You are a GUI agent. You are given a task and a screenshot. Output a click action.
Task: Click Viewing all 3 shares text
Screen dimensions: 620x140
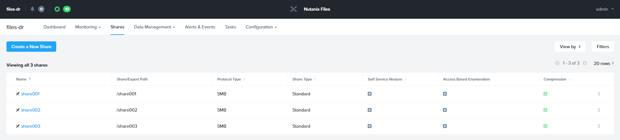(27, 65)
